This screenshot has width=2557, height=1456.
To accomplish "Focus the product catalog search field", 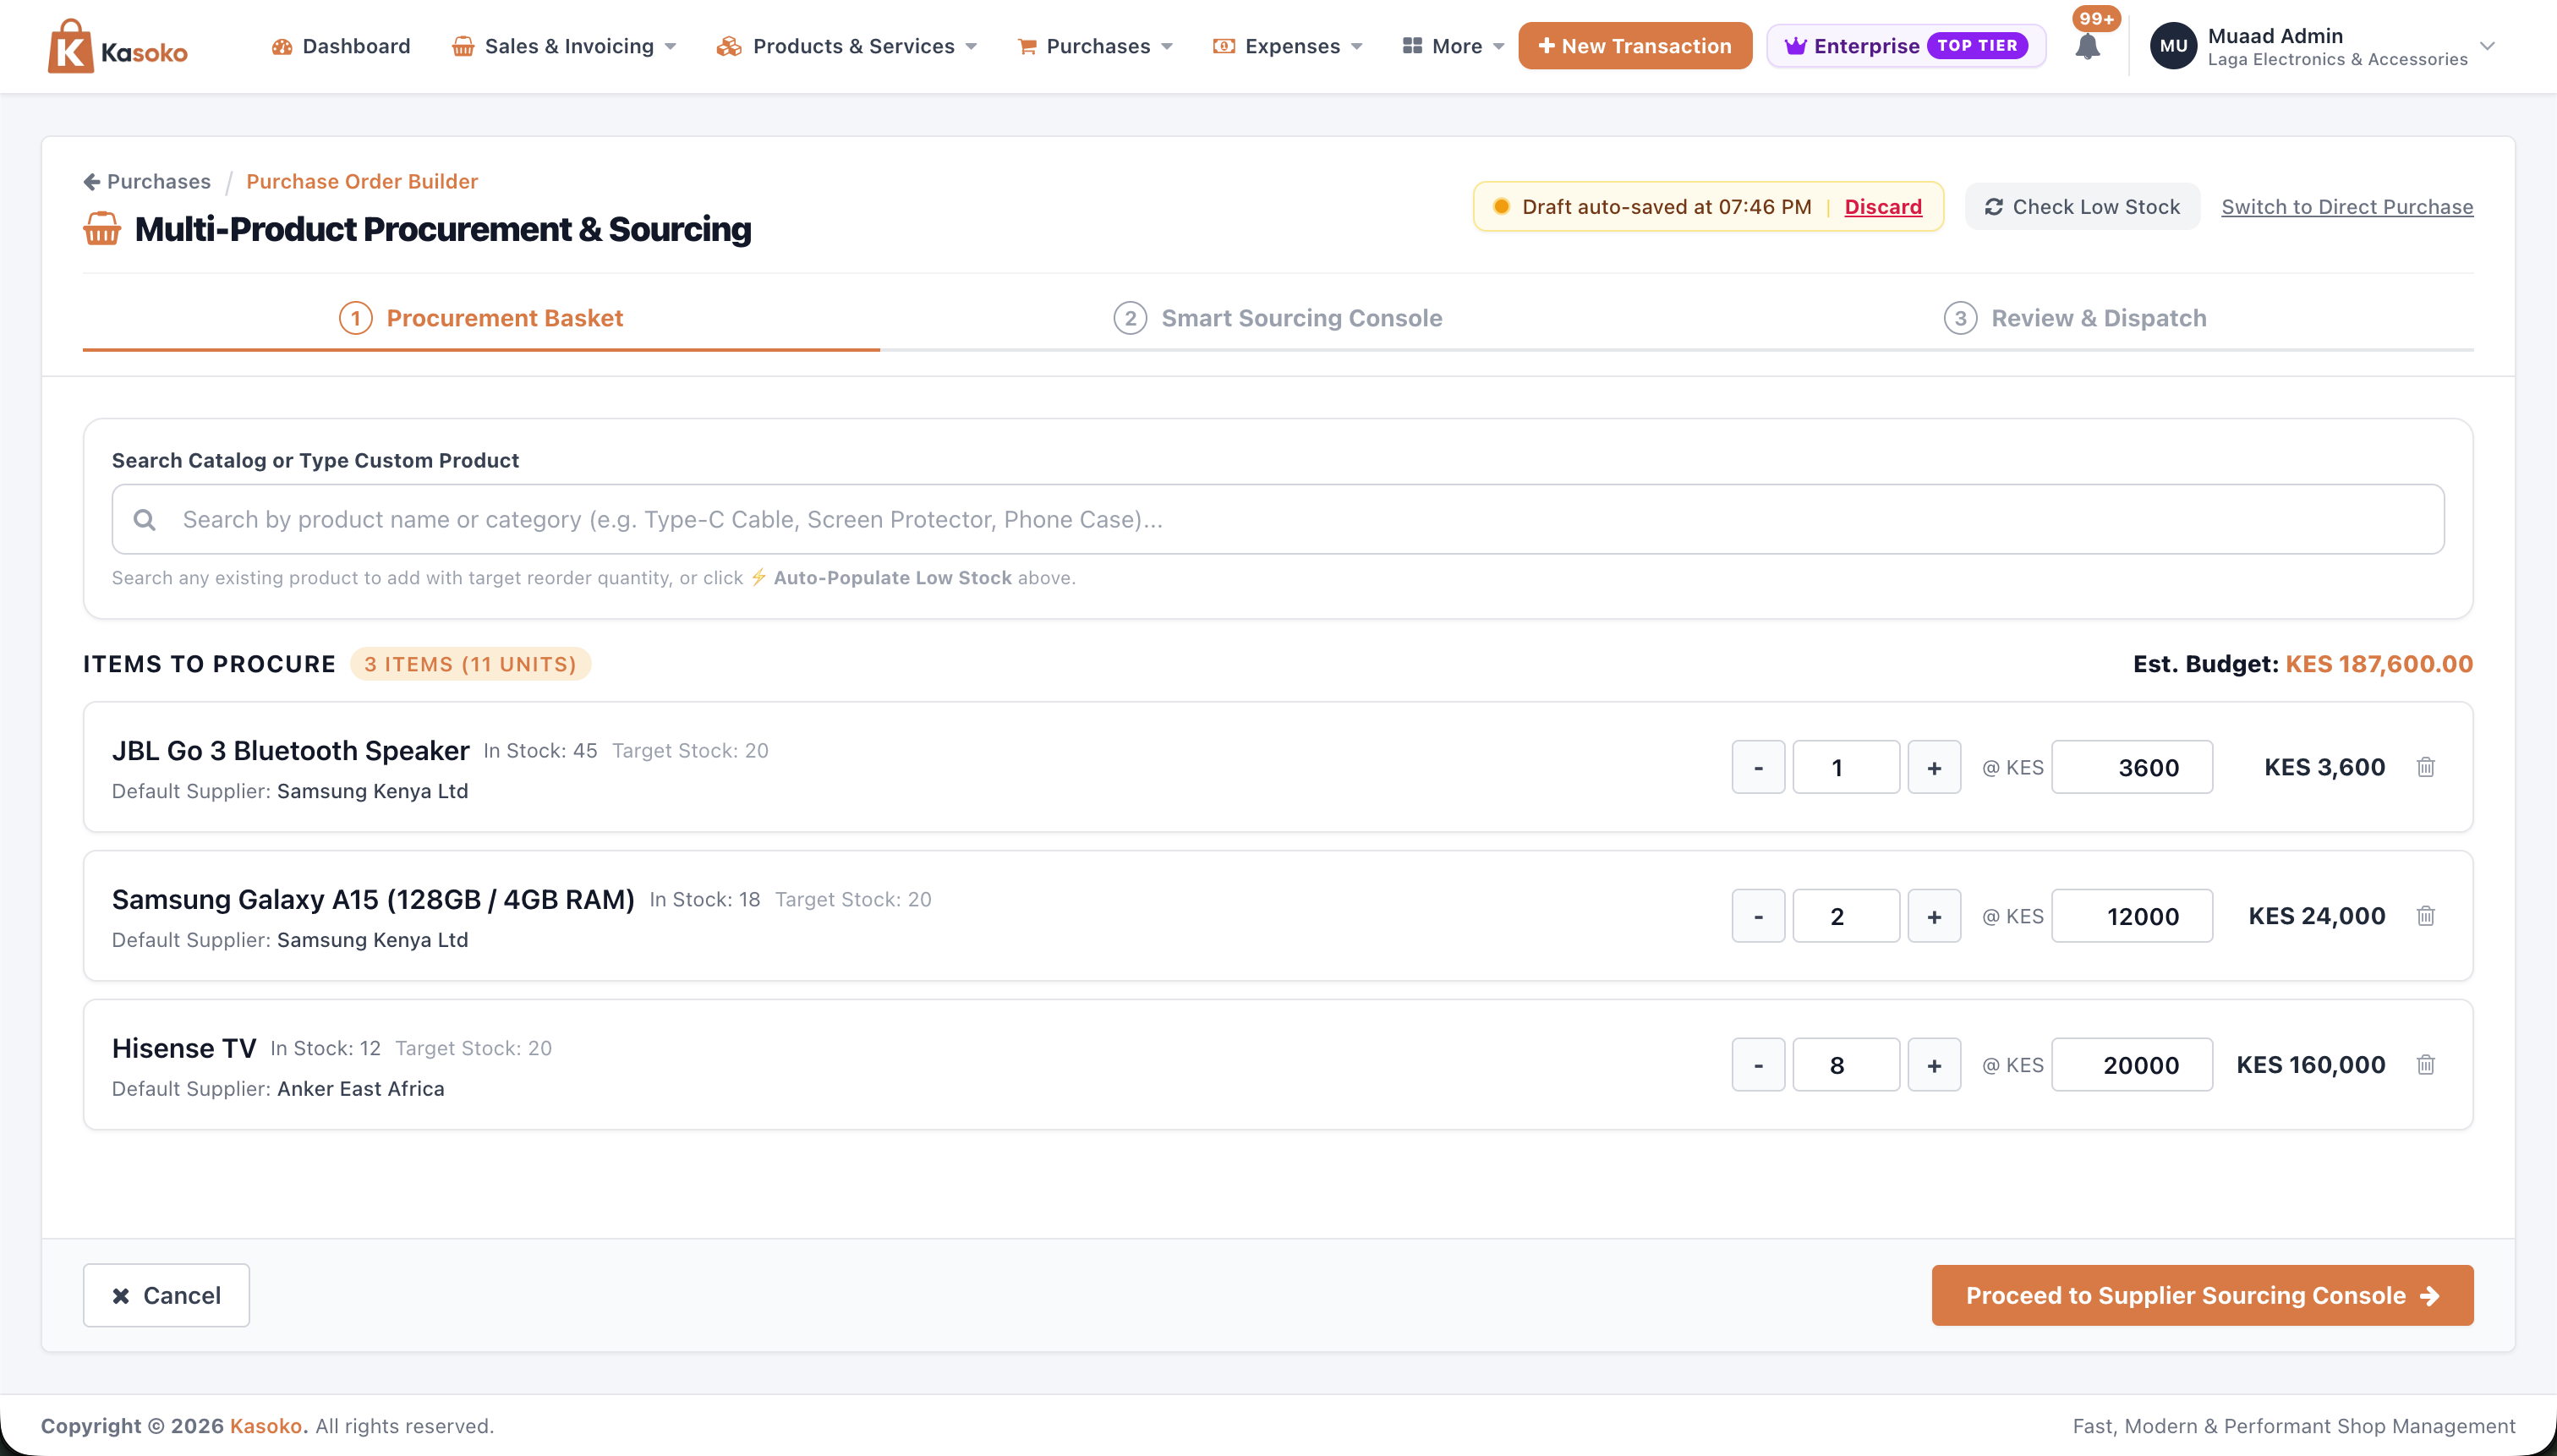I will click(x=1278, y=520).
